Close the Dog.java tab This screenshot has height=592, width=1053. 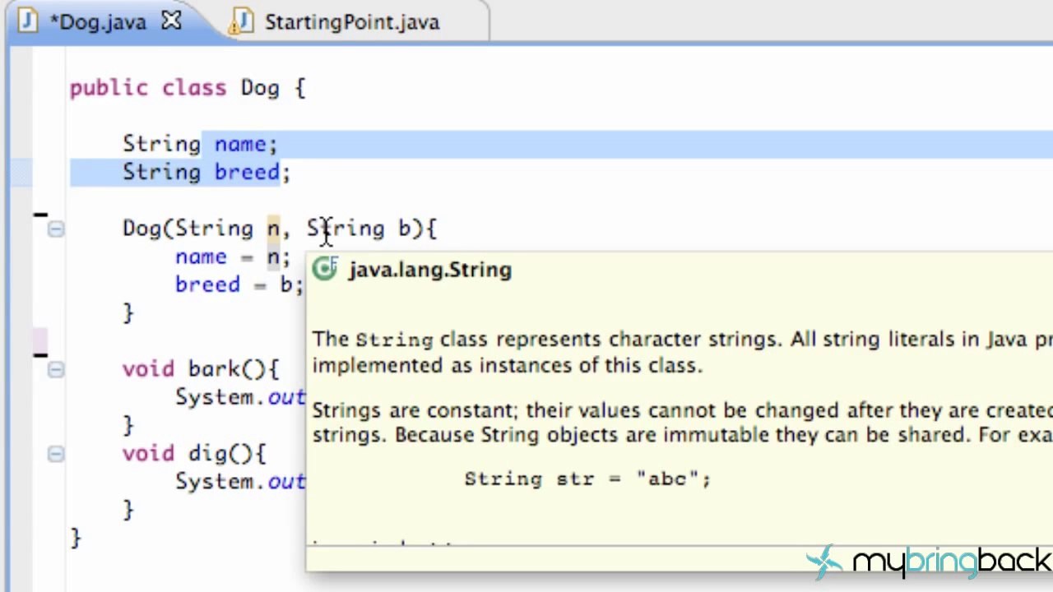171,21
